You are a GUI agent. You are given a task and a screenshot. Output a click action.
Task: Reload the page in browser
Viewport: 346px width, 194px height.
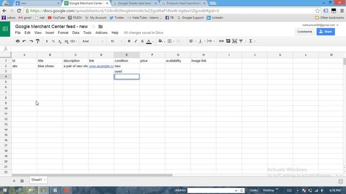click(19, 11)
